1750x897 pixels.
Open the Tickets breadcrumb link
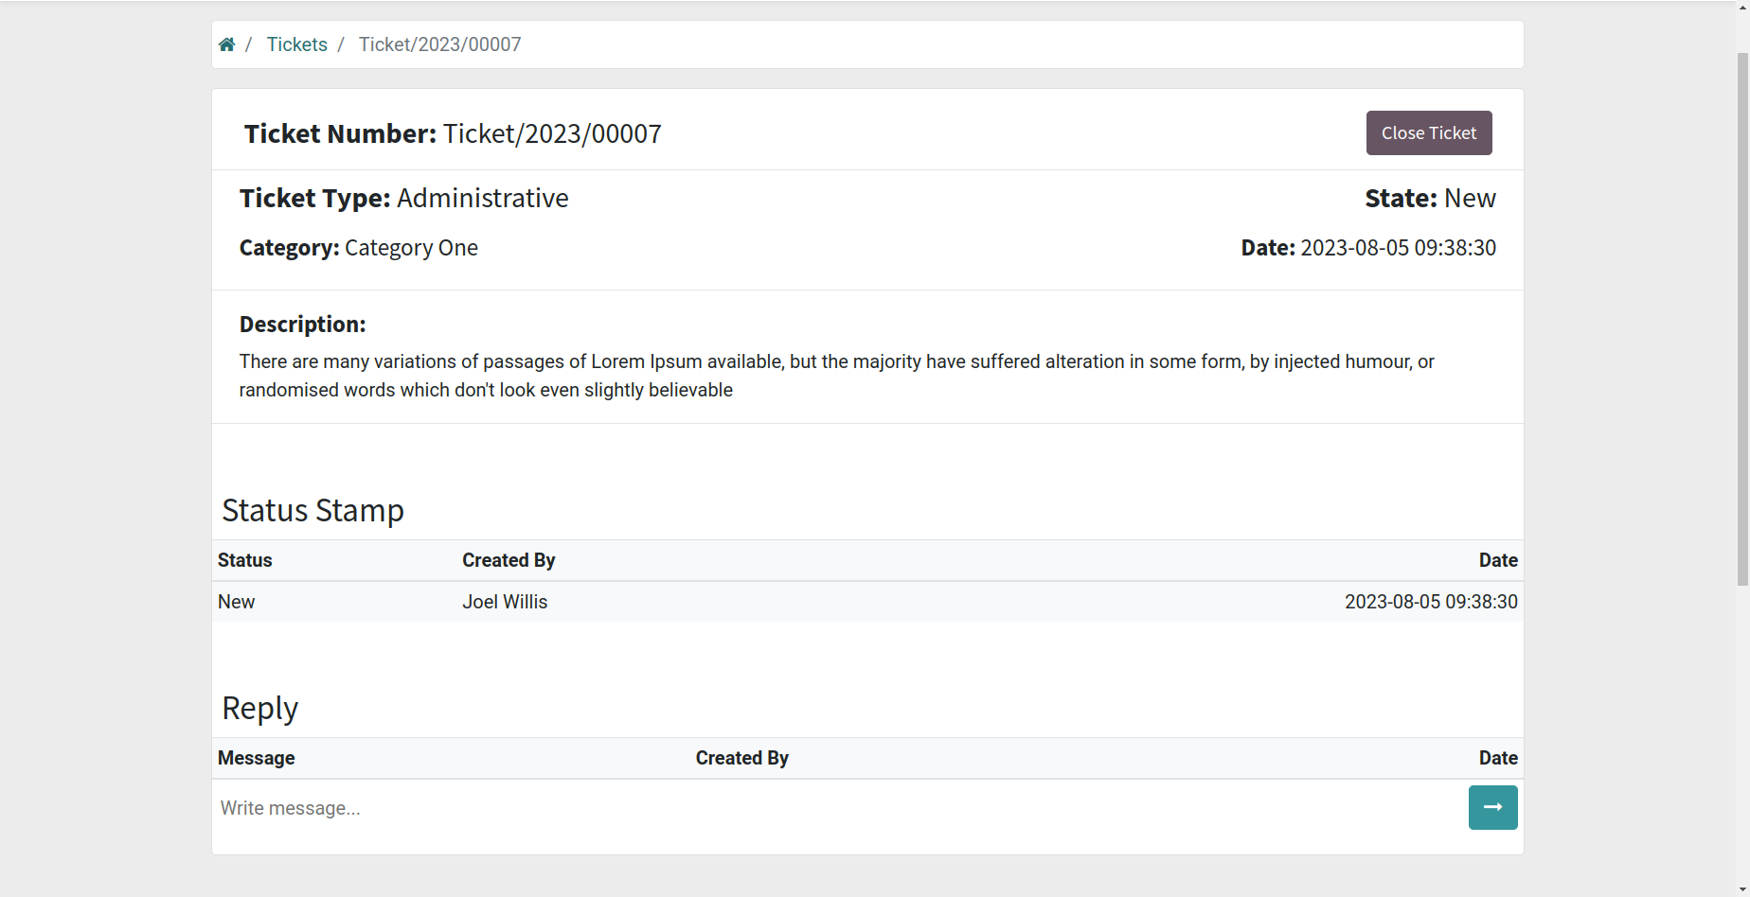point(296,44)
